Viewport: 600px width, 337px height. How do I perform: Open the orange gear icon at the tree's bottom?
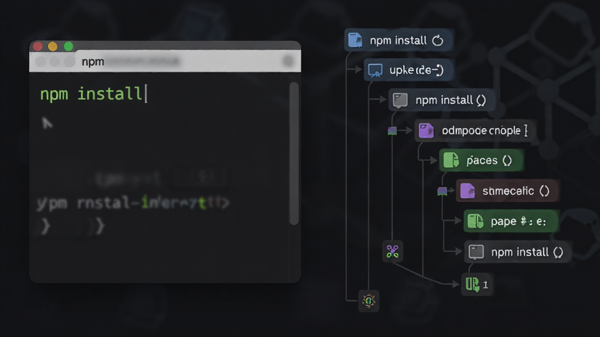(x=369, y=301)
